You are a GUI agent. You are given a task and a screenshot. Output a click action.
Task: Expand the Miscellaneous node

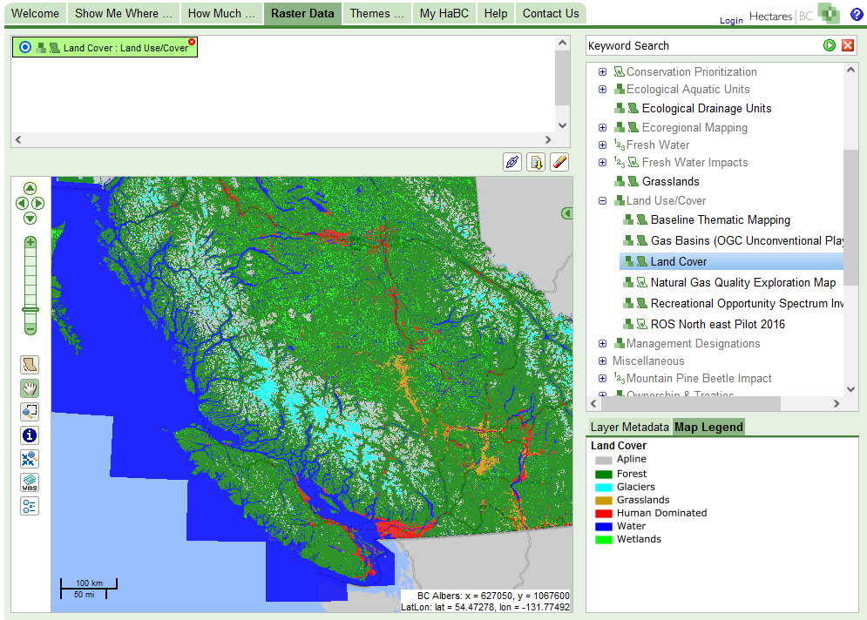tap(603, 361)
